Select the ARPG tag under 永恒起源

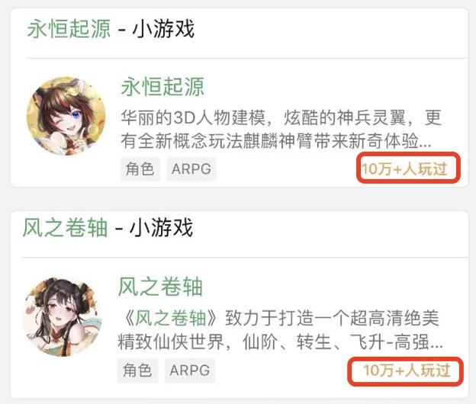tap(191, 169)
